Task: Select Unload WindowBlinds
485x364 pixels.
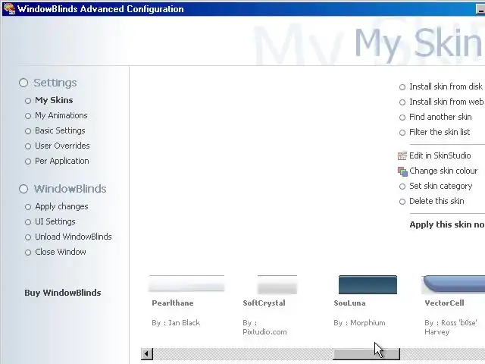Action: pos(74,237)
